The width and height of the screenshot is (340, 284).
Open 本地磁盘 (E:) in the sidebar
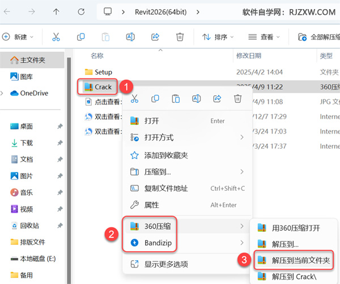(x=33, y=258)
